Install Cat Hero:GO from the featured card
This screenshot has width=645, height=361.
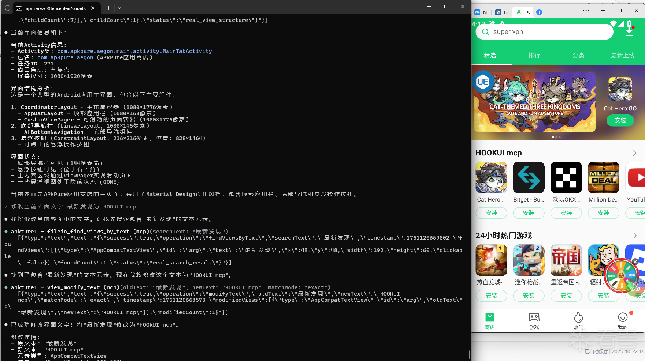[x=620, y=120]
